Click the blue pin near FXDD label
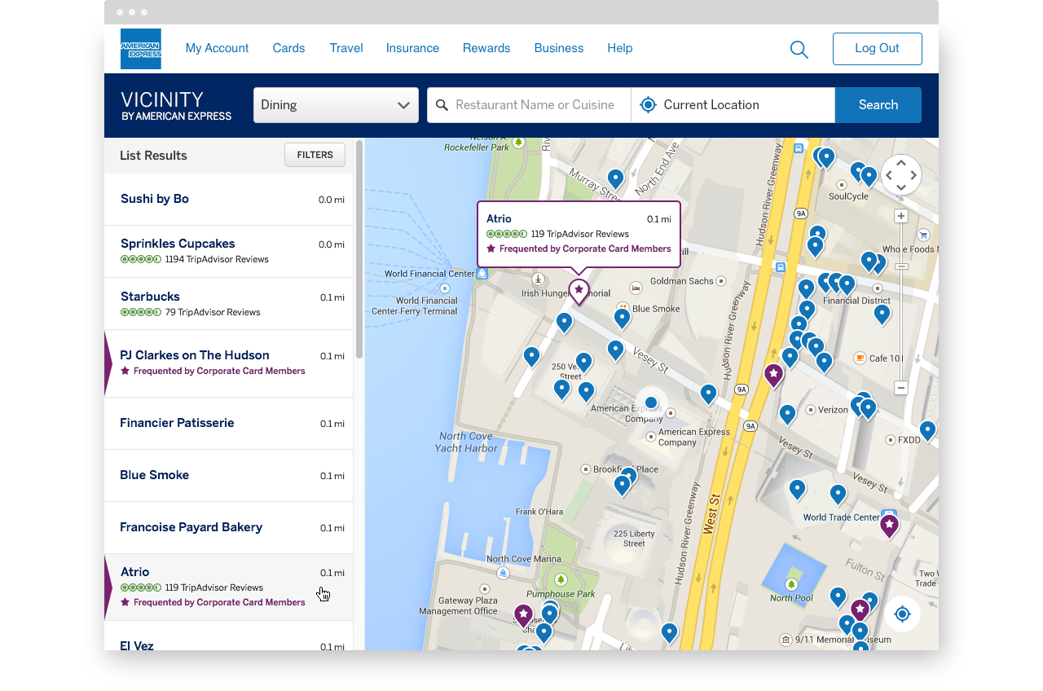The height and width of the screenshot is (691, 1043). point(927,430)
